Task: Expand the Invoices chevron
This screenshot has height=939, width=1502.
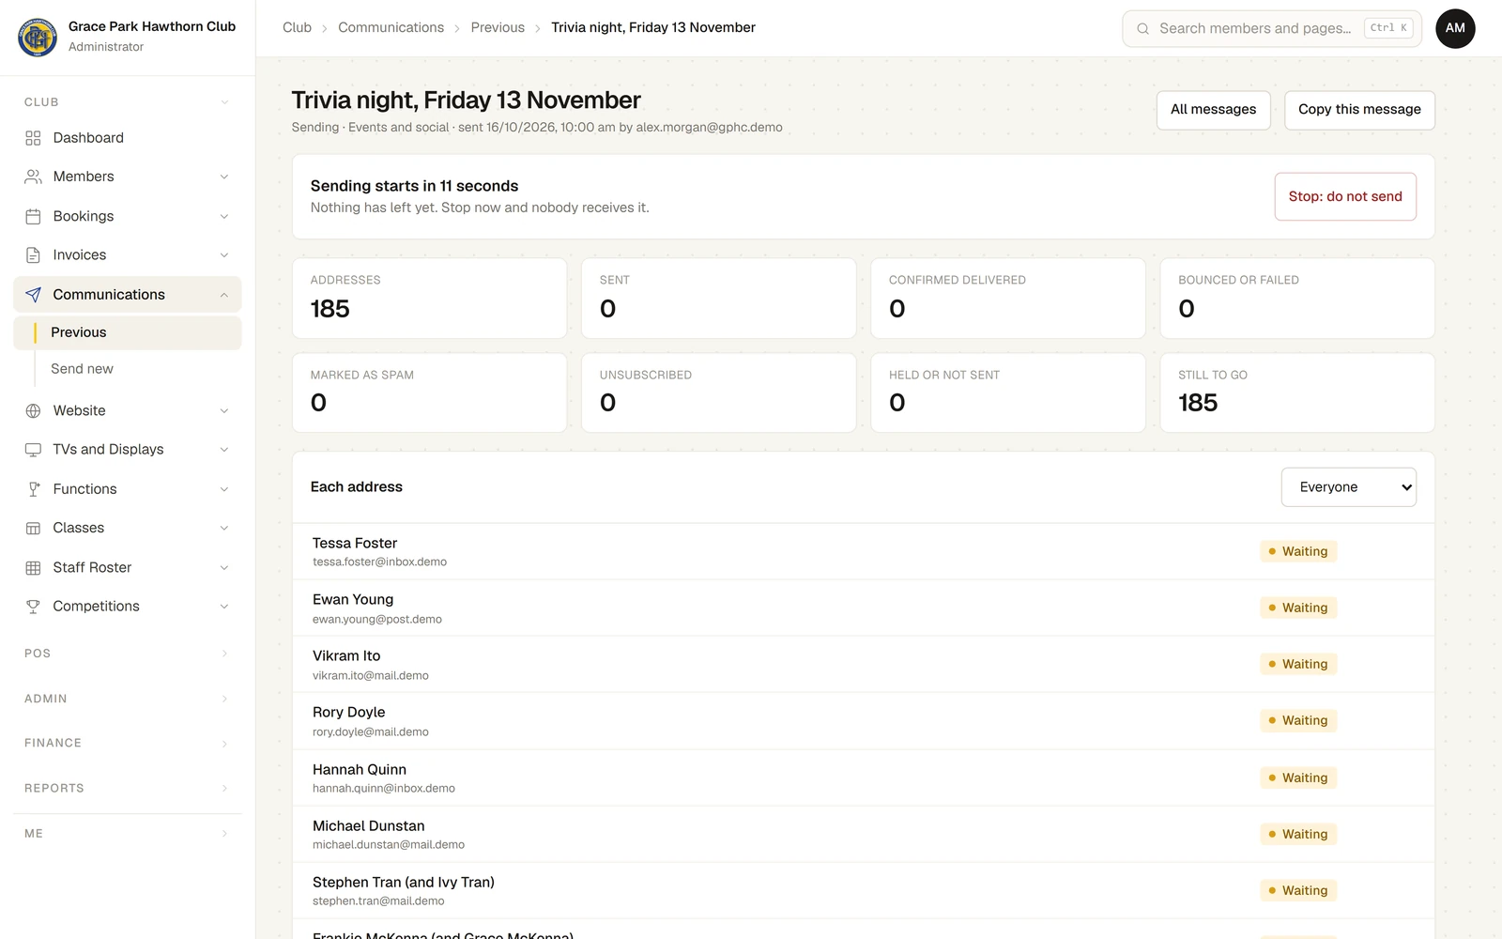Action: click(x=224, y=255)
